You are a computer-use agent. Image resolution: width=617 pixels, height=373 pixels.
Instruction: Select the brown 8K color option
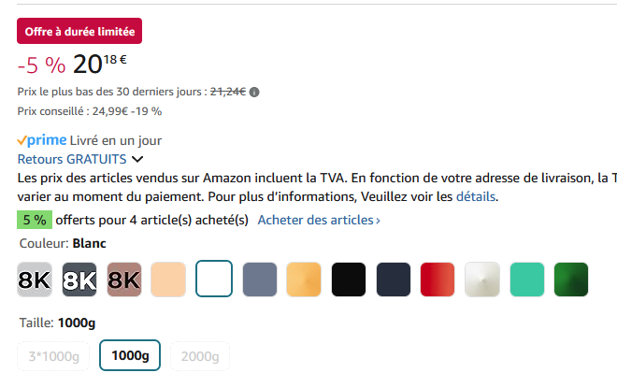[x=124, y=280]
